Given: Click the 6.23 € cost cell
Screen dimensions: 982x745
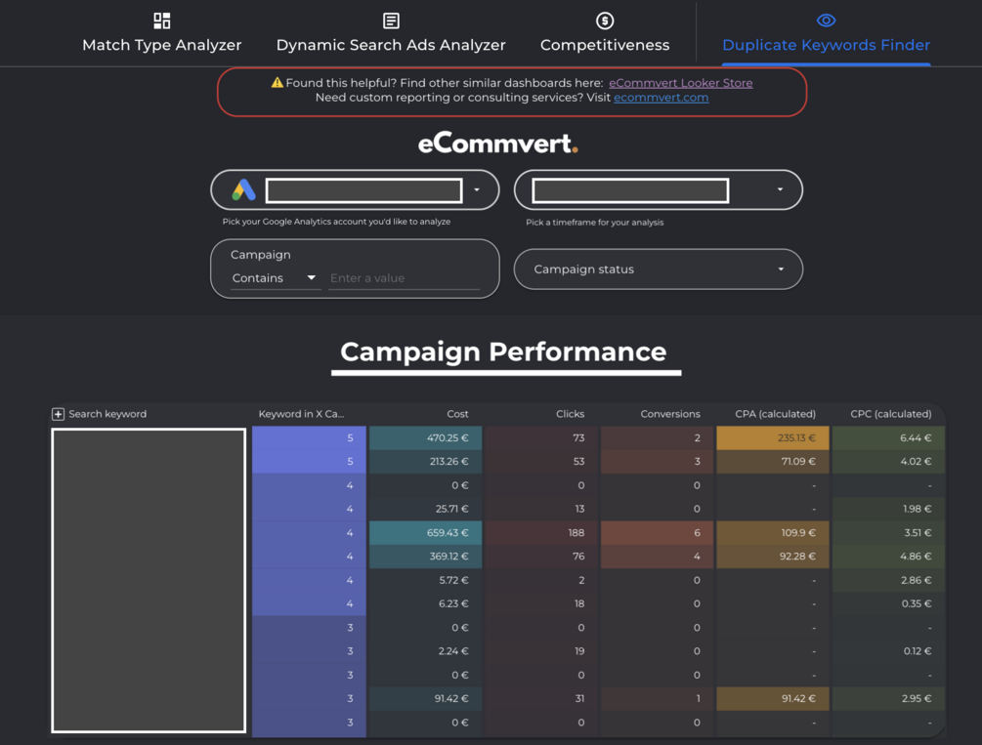Looking at the screenshot, I should click(426, 604).
